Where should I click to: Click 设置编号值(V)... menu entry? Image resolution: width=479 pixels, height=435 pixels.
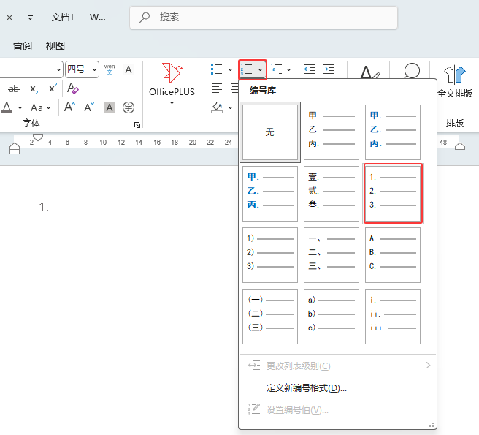pos(337,409)
